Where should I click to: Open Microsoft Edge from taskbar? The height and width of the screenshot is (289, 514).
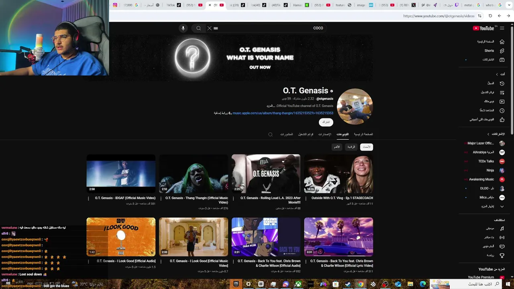(423, 284)
